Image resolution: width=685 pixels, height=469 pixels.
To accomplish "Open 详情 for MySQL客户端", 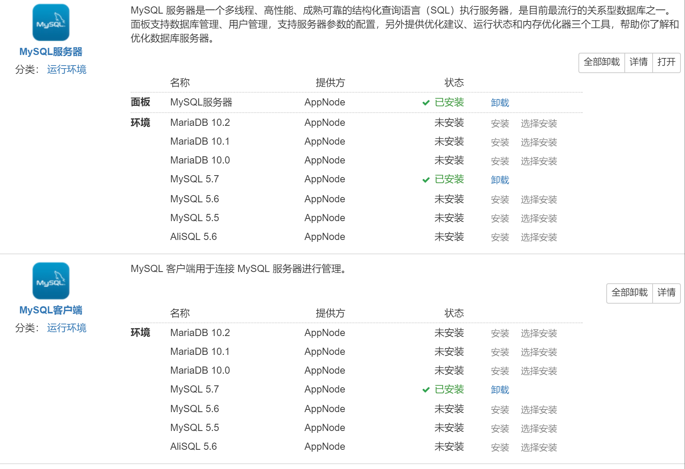I will (x=666, y=293).
